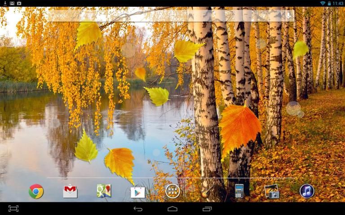
Task: Open the Gmail notification in status bar
Action: tap(12, 3)
